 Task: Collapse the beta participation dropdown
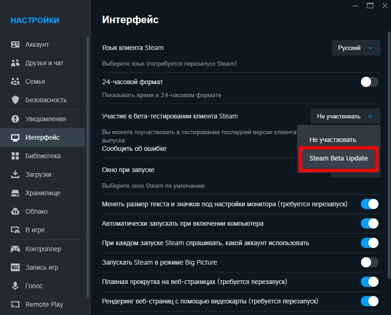pyautogui.click(x=345, y=116)
